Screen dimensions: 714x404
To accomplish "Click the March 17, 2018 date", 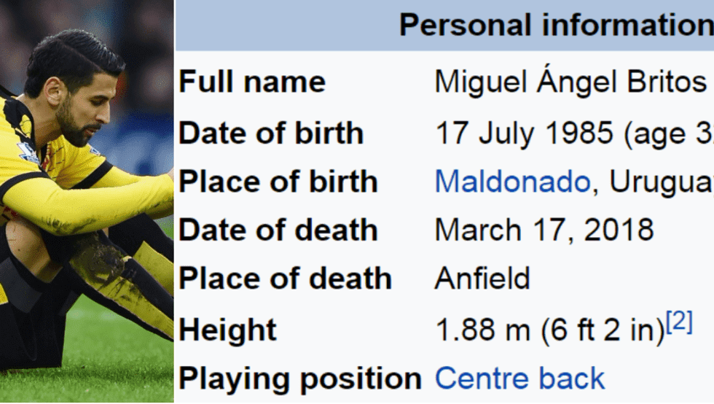I will pos(544,230).
